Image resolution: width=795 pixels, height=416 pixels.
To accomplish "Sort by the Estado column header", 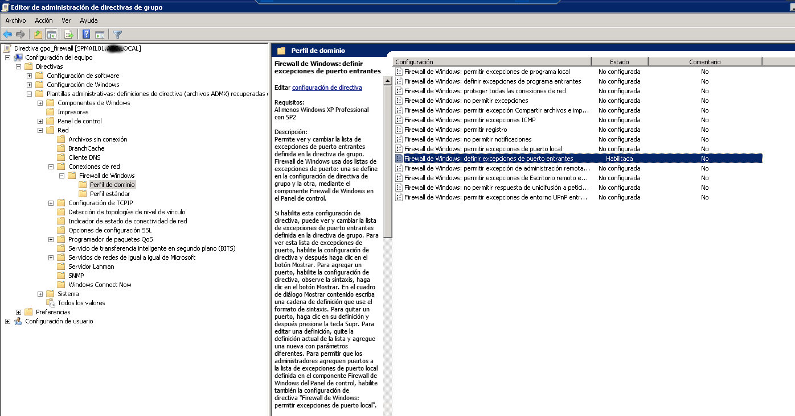I will (x=619, y=62).
